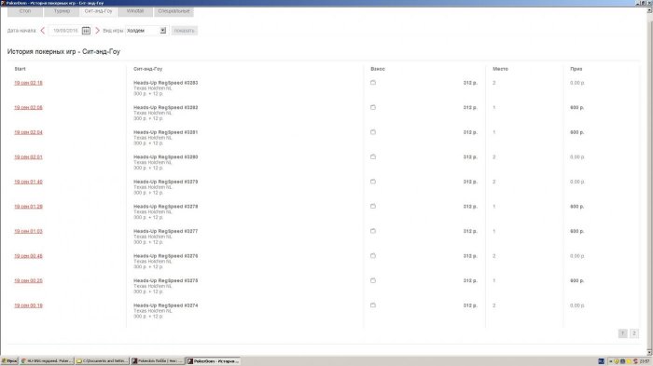Open the Windfall tab
The width and height of the screenshot is (653, 366).
coord(135,11)
